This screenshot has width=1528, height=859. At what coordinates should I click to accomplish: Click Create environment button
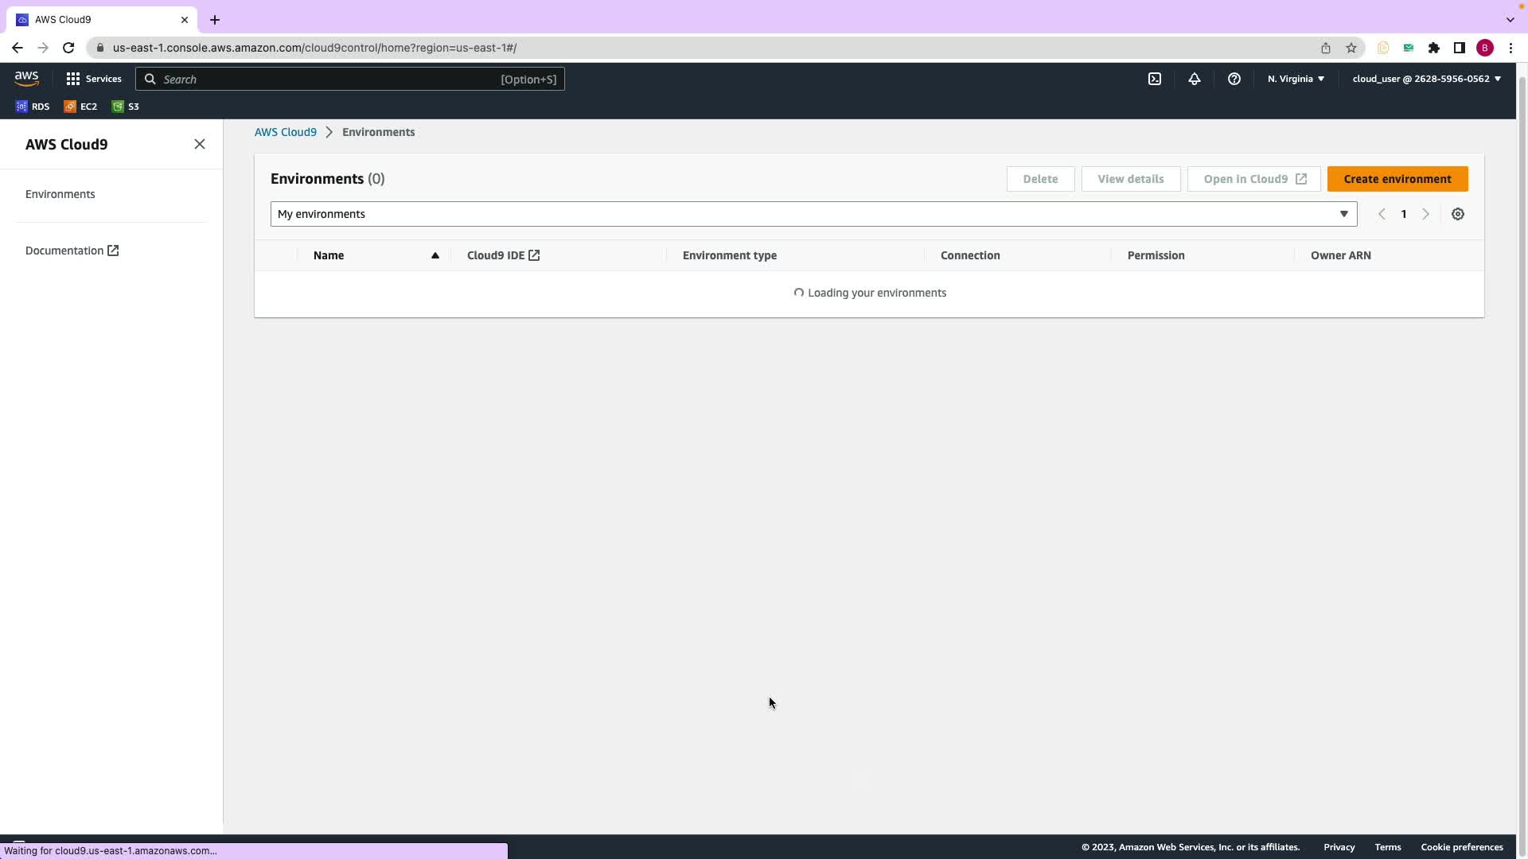[x=1397, y=179]
